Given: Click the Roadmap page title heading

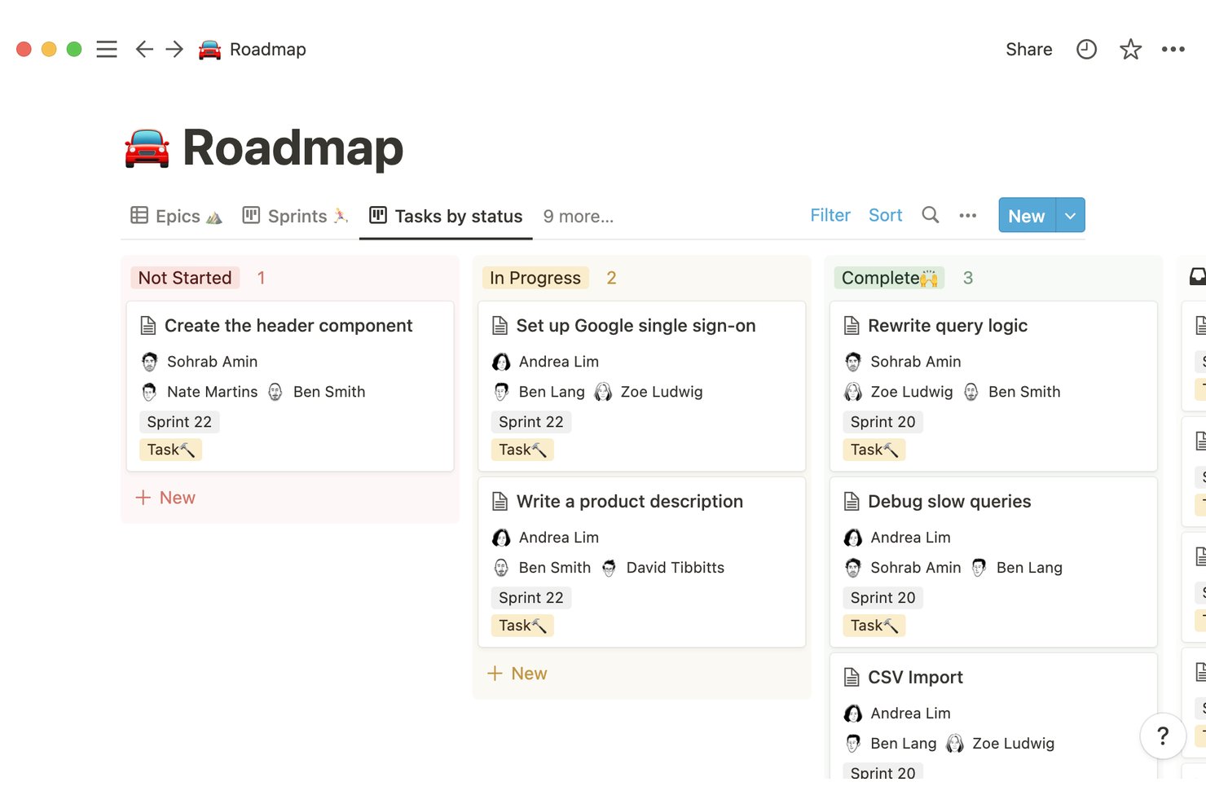Looking at the screenshot, I should point(293,148).
